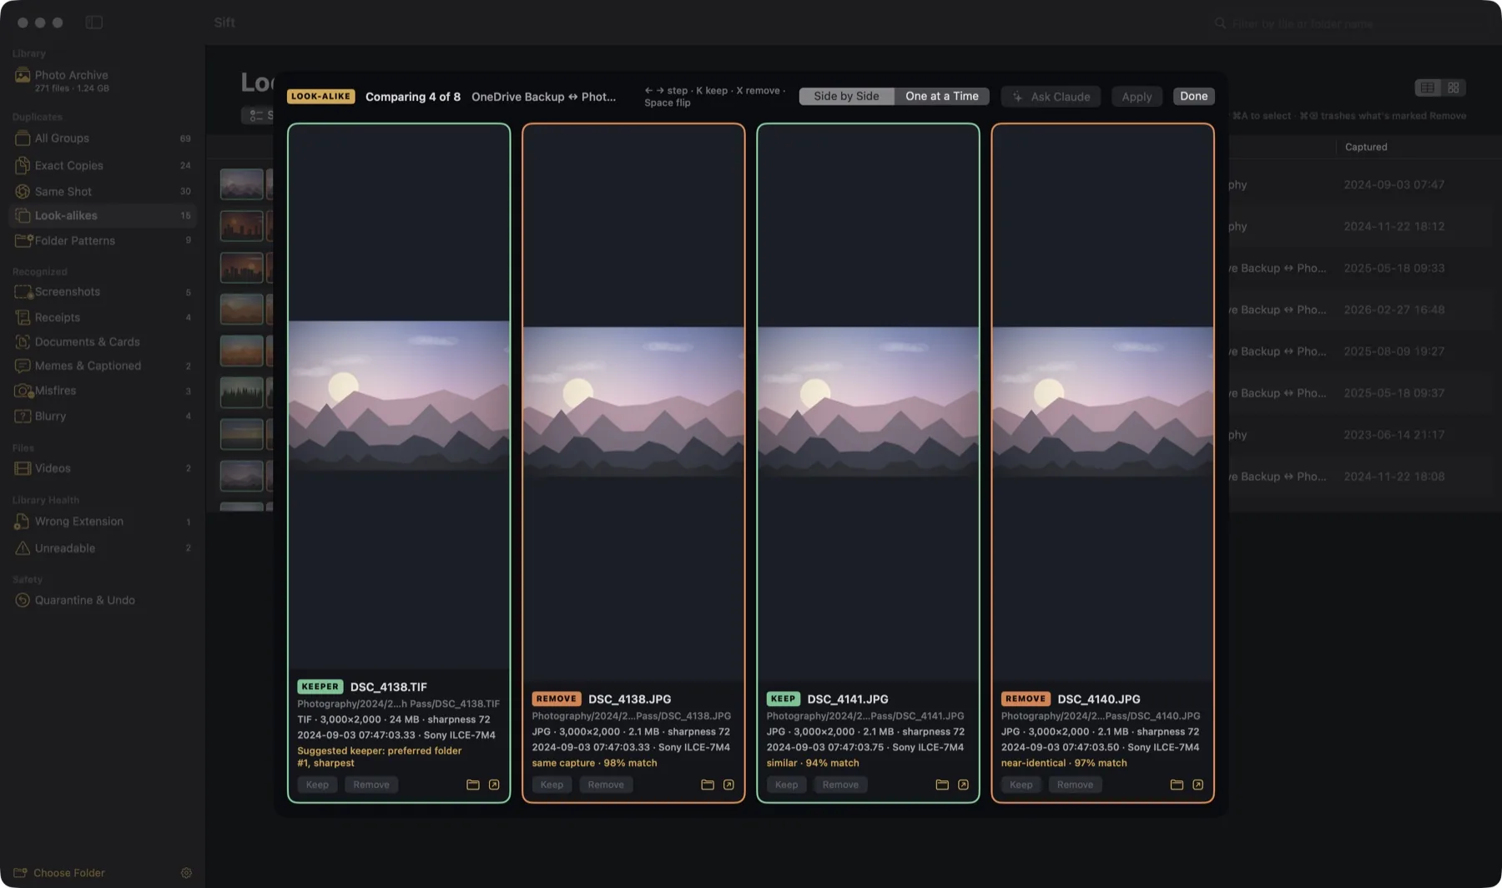Reveal DSC_4138.JPG in its folder
Screen dimensions: 1502x888
(x=707, y=785)
